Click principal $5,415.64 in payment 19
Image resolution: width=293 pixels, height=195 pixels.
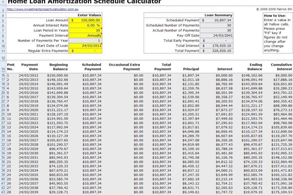(191, 153)
